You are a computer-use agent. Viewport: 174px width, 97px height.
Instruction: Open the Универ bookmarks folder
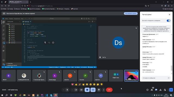10,9
